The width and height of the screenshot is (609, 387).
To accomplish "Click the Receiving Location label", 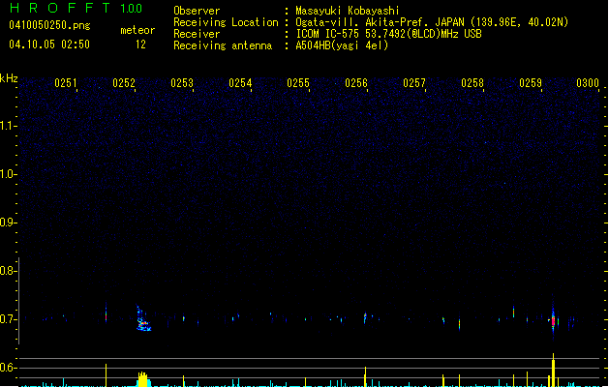I will pyautogui.click(x=226, y=22).
